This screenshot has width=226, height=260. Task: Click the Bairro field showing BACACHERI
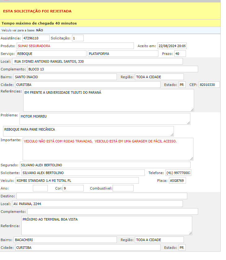[x=65, y=240]
